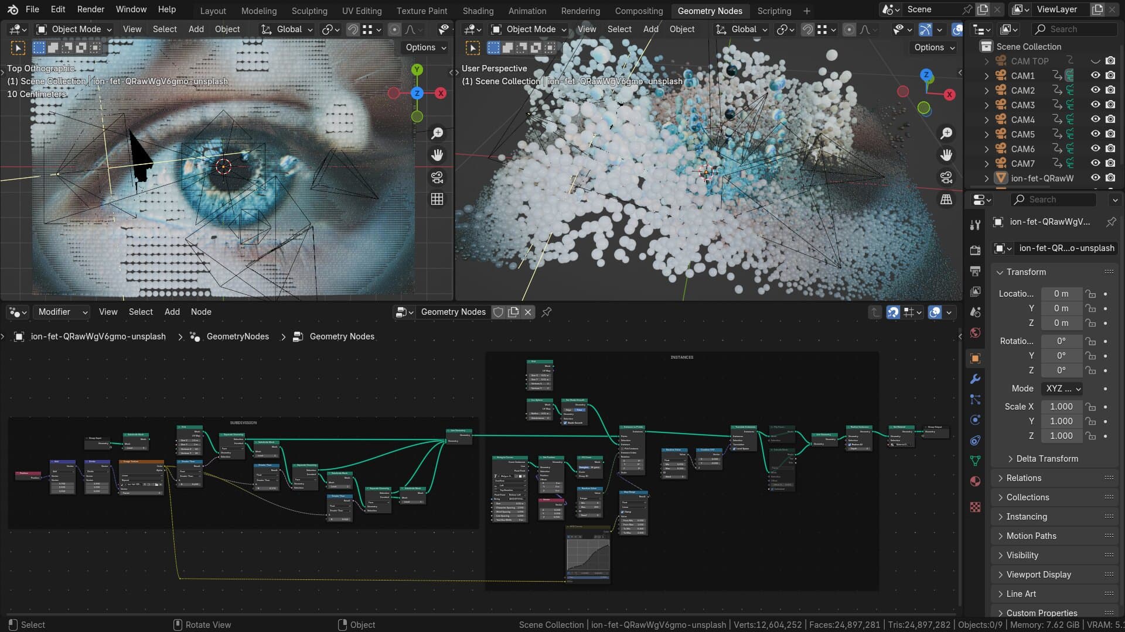Click zoom magnifier in left viewport
This screenshot has width=1125, height=632.
click(437, 133)
